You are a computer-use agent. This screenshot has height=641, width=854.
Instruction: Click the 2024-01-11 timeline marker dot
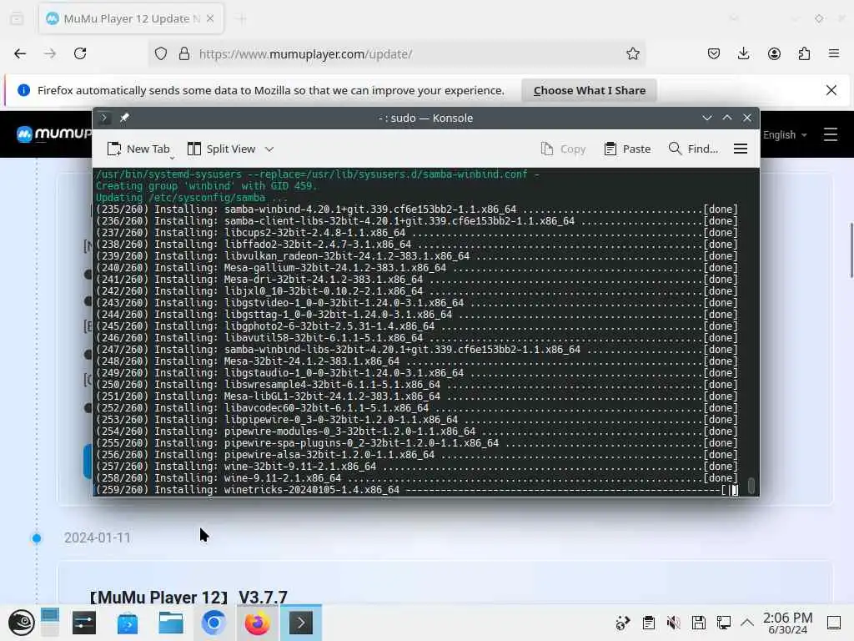point(37,538)
